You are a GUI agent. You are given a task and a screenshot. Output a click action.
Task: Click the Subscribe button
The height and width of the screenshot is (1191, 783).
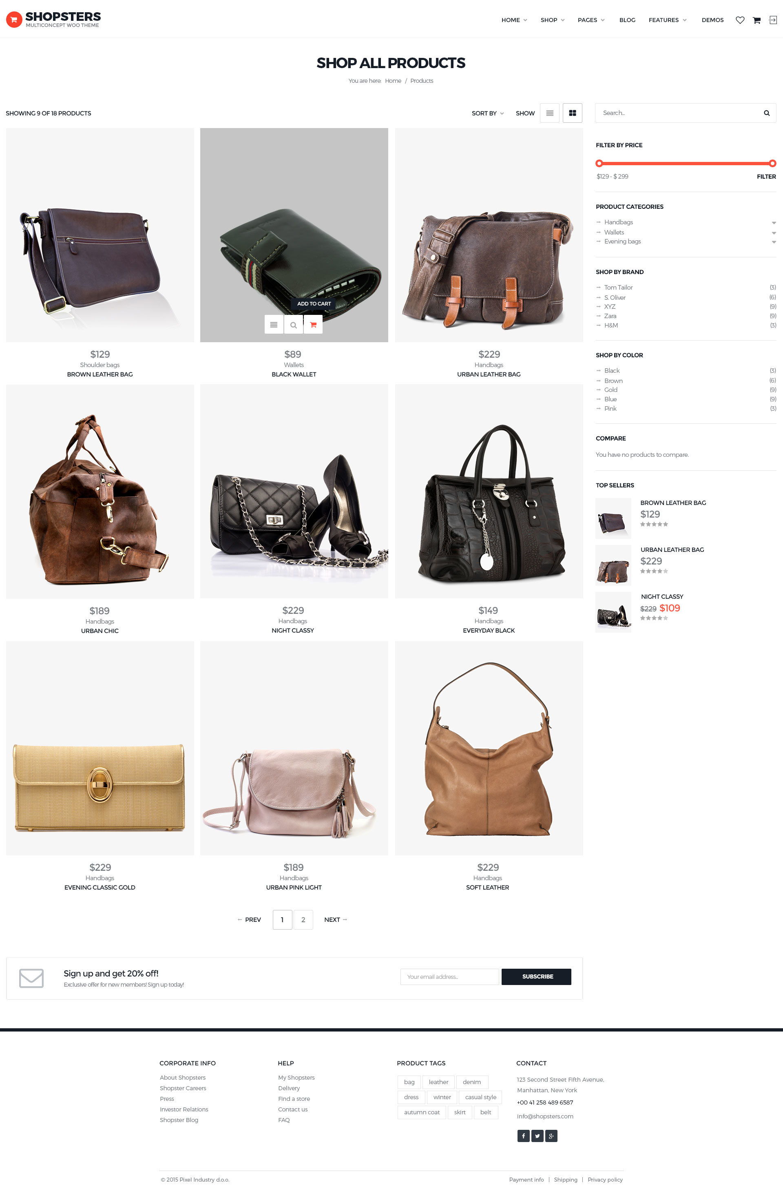[536, 976]
